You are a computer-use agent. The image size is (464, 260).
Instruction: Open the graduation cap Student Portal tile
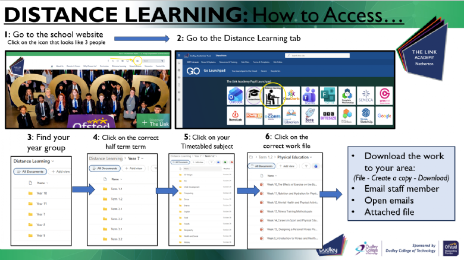(254, 96)
